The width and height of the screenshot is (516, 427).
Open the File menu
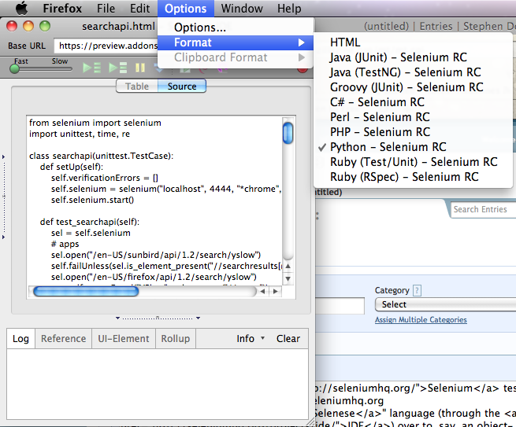click(x=106, y=8)
